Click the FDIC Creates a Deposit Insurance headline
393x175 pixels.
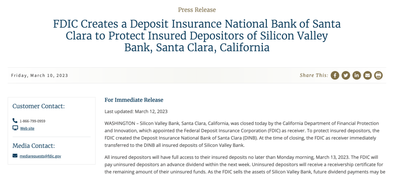[x=197, y=36]
